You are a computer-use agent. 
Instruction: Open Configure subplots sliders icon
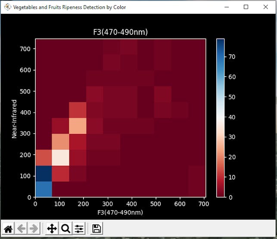tap(79, 229)
